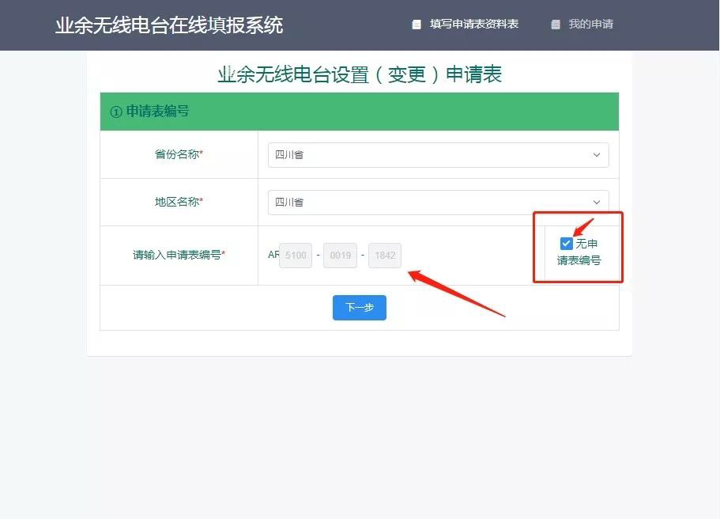Screen dimensions: 720x519
Task: Focus the input field containing 1842
Action: 384,256
